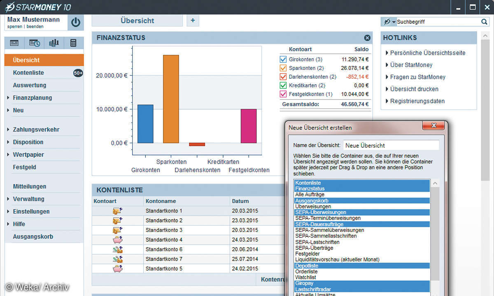Toggle the Kreditkarten checkbox

[283, 86]
